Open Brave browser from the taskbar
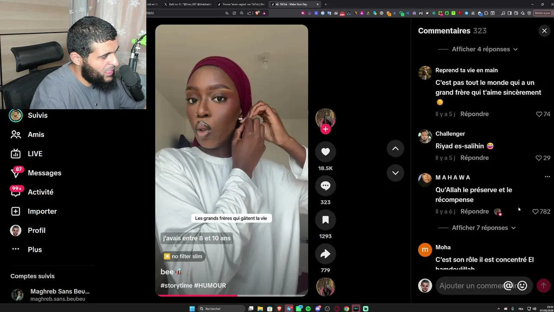The width and height of the screenshot is (554, 312). pyautogui.click(x=280, y=309)
